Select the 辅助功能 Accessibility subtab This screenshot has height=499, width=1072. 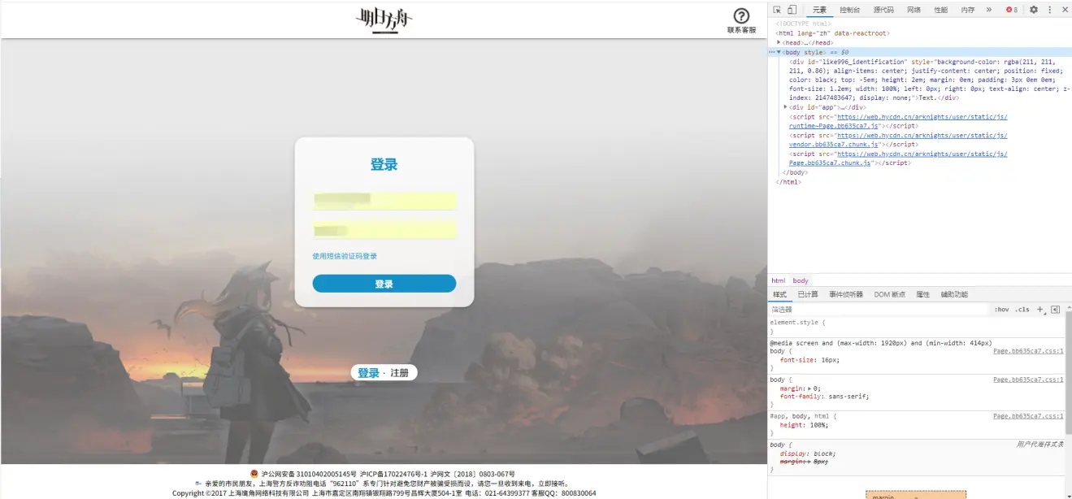coord(954,294)
